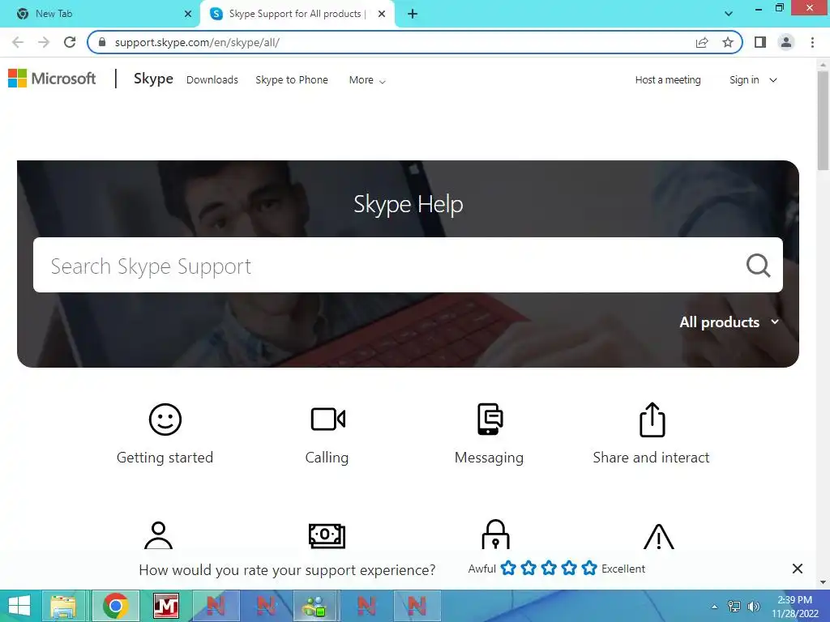Open the Calling video camera icon
Screen dimensions: 830x622
click(x=327, y=420)
